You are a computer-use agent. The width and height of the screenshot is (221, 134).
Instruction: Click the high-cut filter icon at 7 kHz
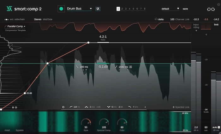coord(130,107)
